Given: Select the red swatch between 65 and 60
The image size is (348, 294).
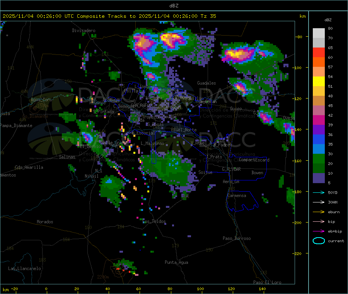Looking at the screenshot, I should (x=319, y=53).
